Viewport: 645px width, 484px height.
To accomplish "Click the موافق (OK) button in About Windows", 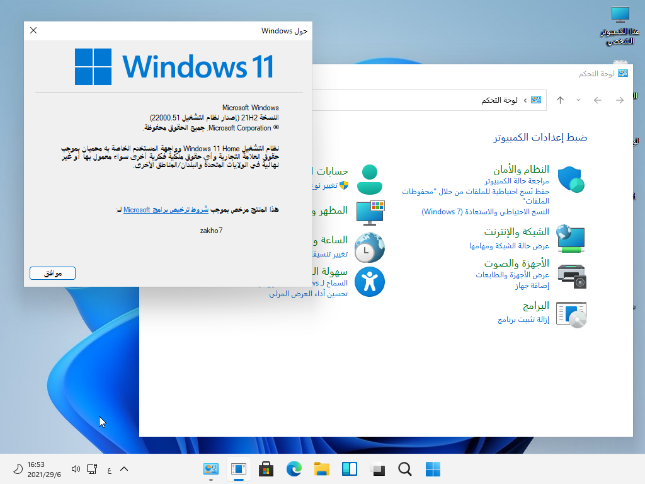I will click(53, 274).
